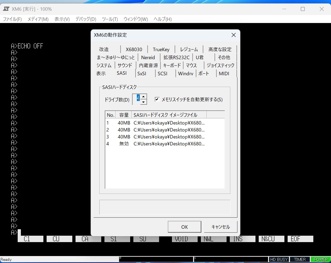Click the VOID function key label

185,239
